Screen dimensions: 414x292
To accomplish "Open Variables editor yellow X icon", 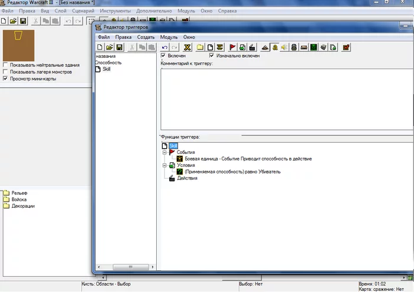I will coord(187,47).
